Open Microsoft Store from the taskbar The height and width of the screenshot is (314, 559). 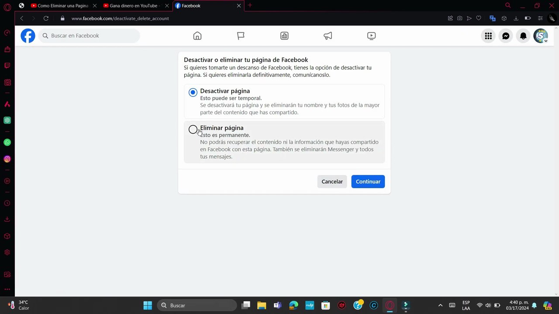pyautogui.click(x=325, y=305)
